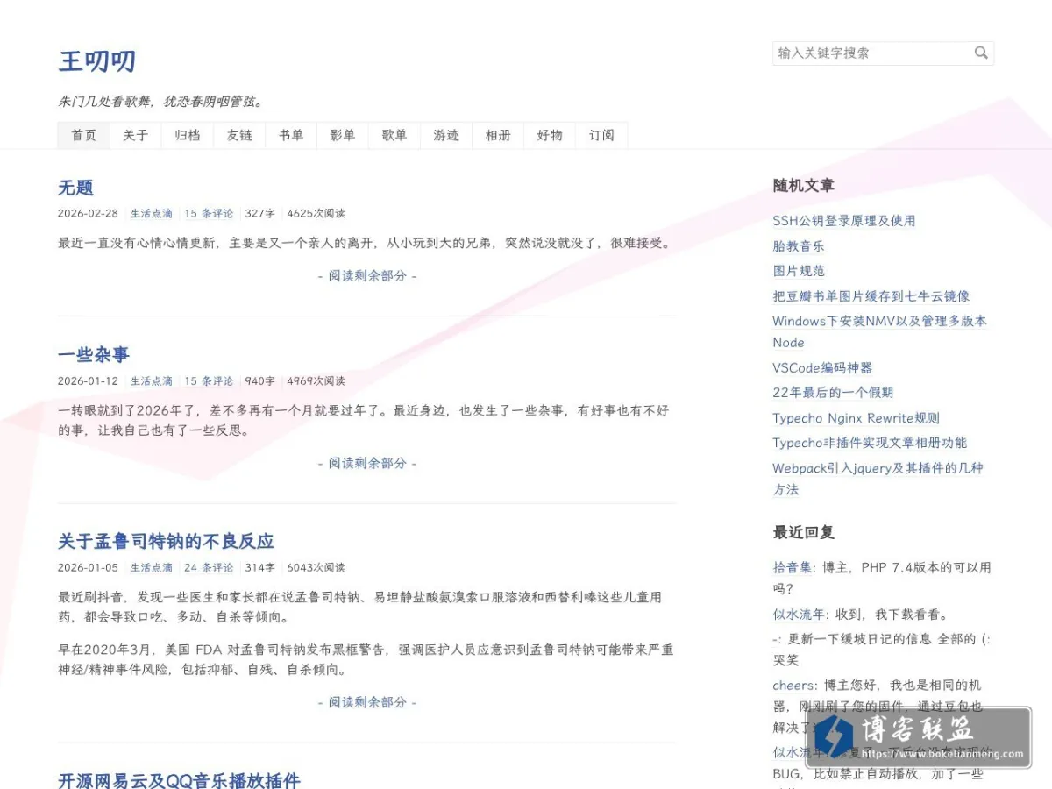Click the 最近回复 sidebar heading

coord(803,532)
